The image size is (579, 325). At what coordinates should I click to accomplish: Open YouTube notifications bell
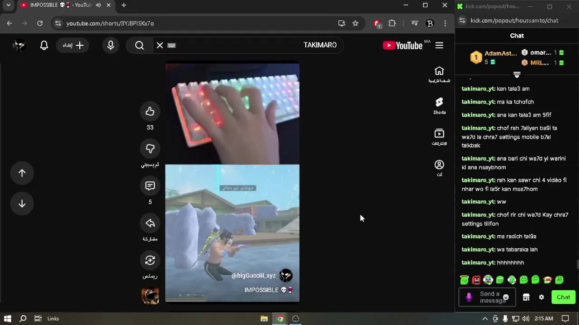[44, 45]
